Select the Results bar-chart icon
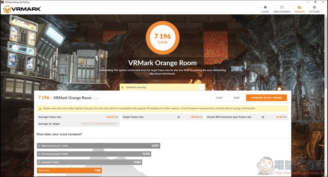 [x=300, y=7]
